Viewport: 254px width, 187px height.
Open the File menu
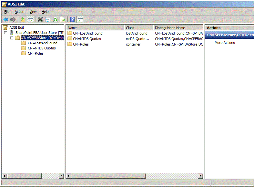coord(7,12)
